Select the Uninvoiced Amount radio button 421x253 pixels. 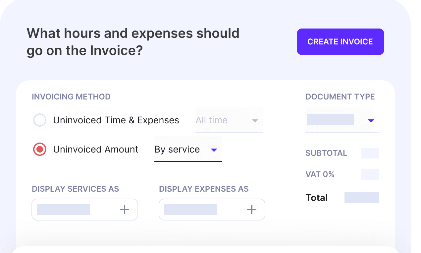point(40,150)
